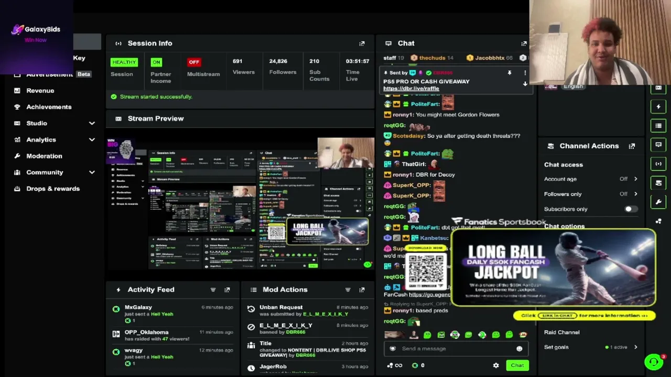Send message with green Chat button
Image resolution: width=671 pixels, height=377 pixels.
[x=517, y=365]
